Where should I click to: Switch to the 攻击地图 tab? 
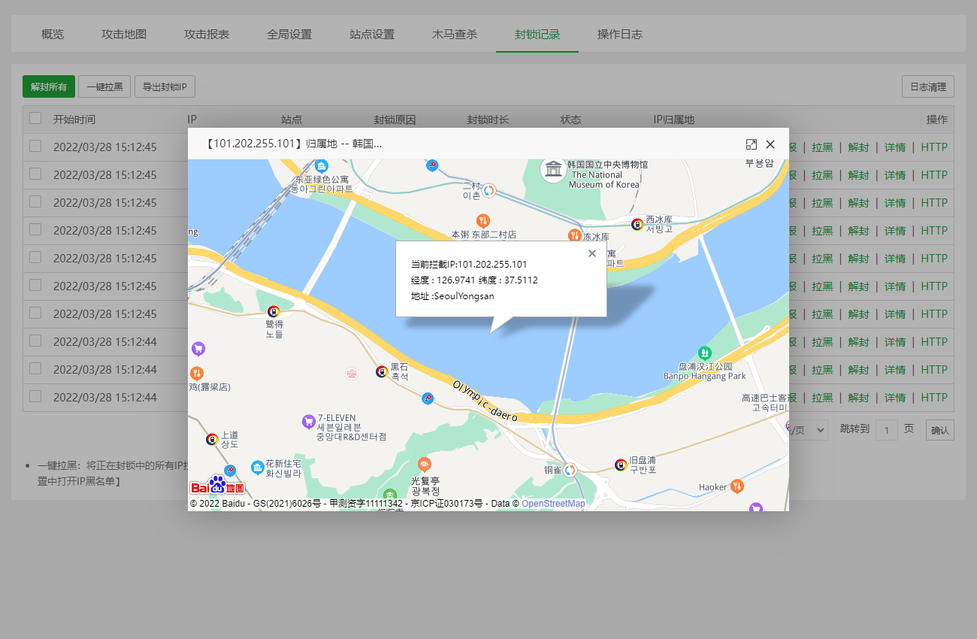pos(124,35)
